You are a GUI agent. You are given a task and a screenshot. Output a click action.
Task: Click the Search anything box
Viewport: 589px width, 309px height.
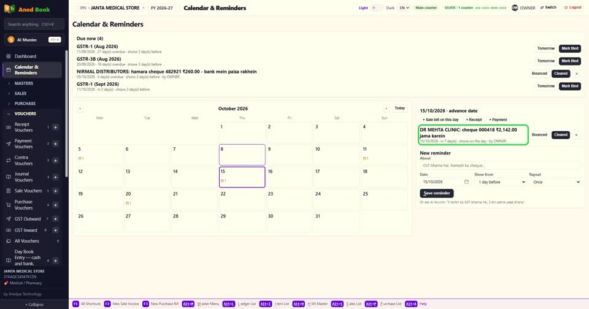34,25
